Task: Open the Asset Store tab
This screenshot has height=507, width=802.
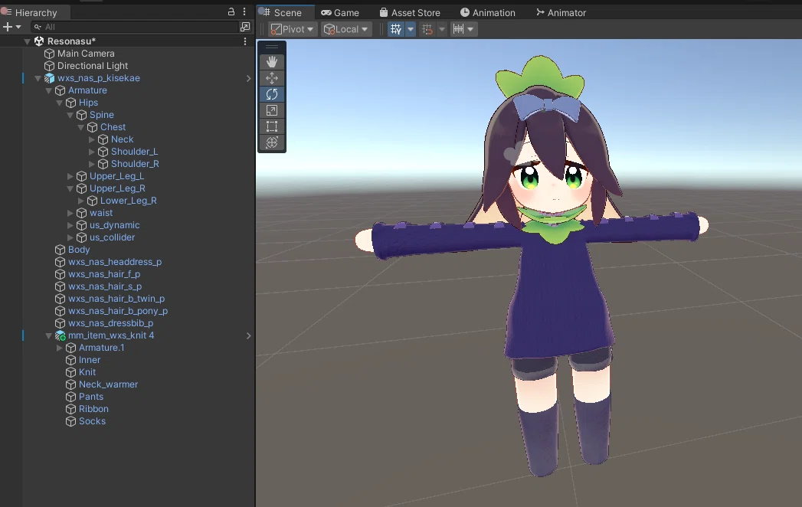Action: pos(410,12)
